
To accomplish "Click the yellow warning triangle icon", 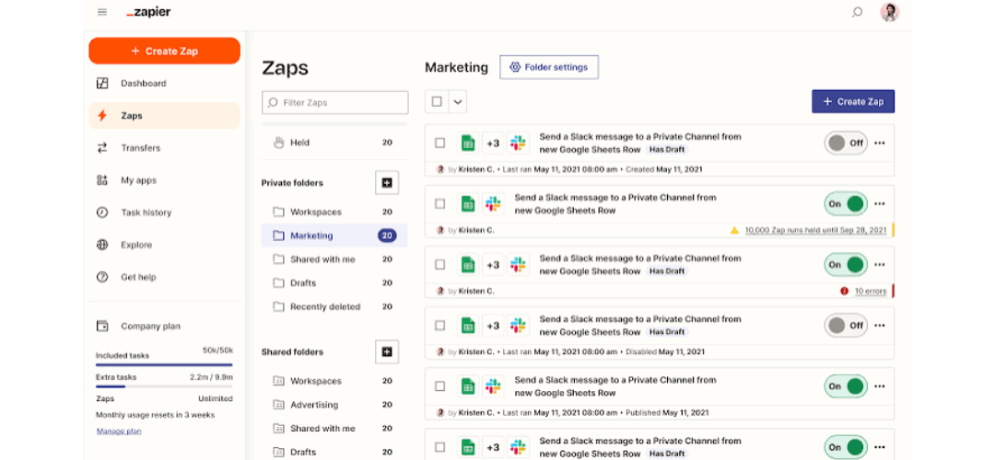I will (734, 231).
